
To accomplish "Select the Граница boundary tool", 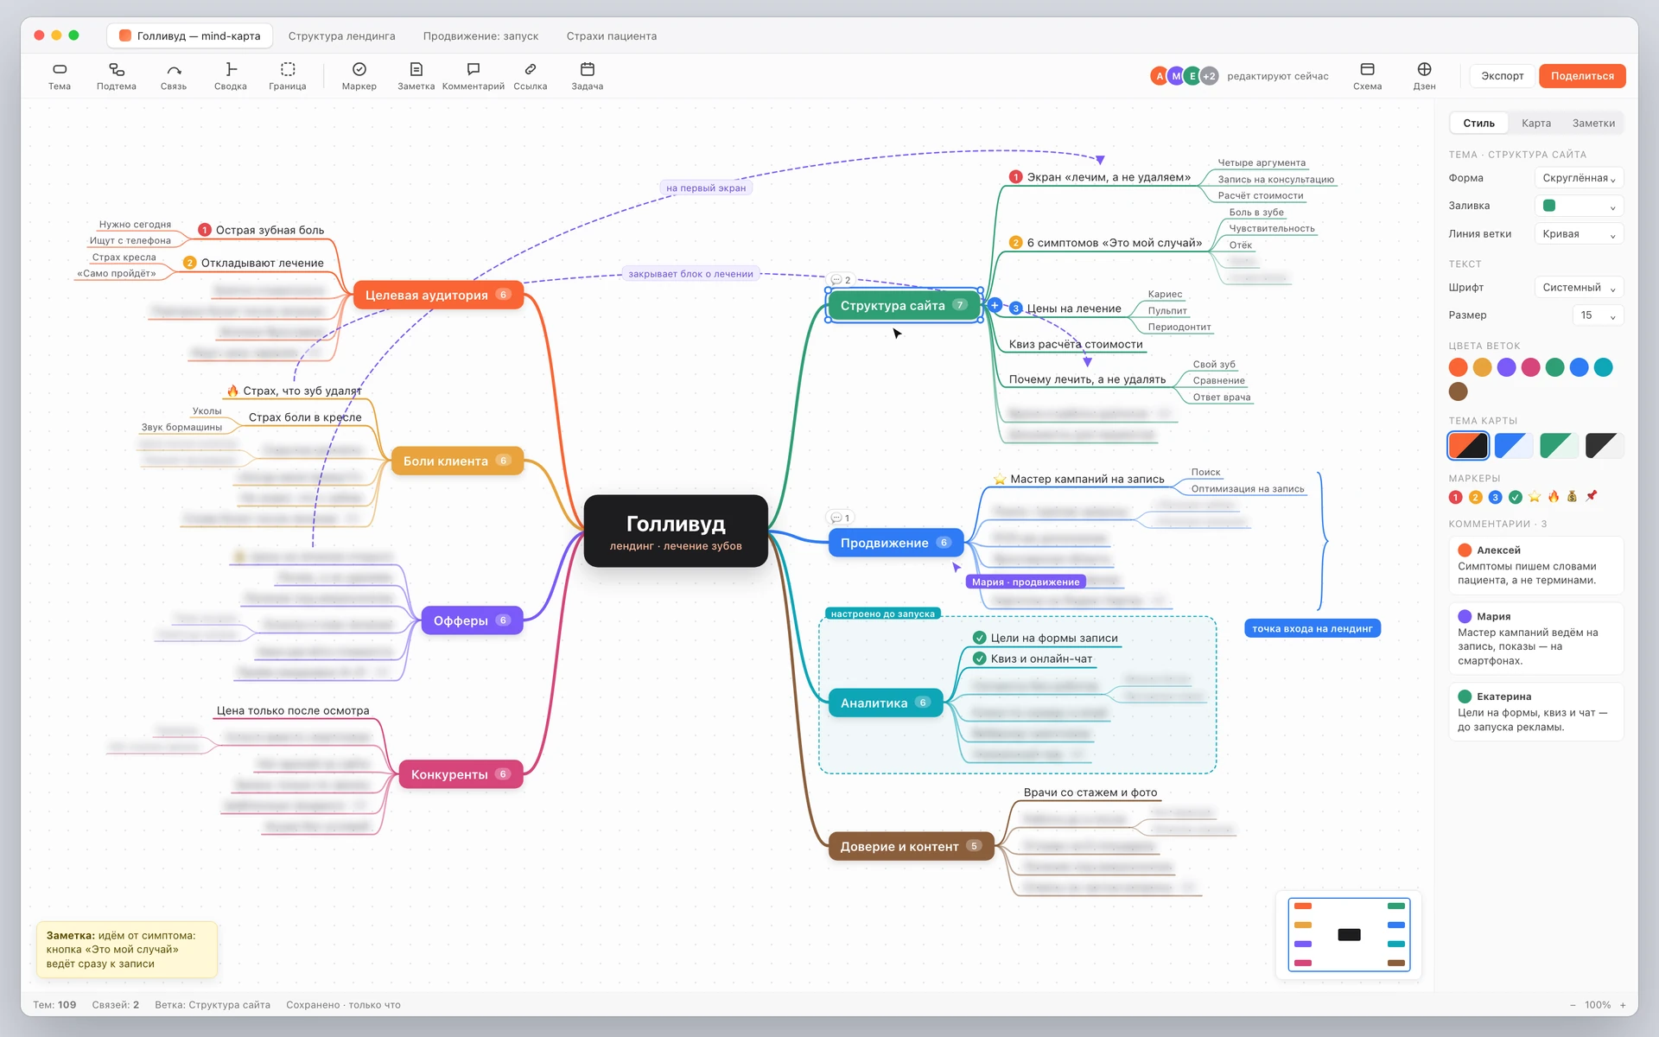I will point(288,76).
